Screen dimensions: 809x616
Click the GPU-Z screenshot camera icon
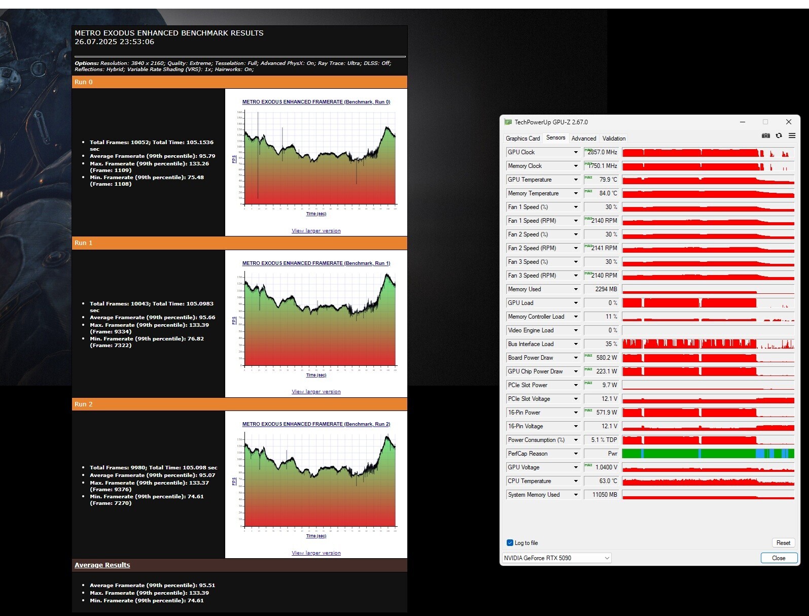pos(766,136)
